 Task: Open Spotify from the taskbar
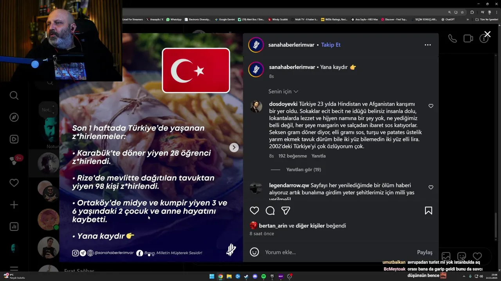tap(263, 276)
